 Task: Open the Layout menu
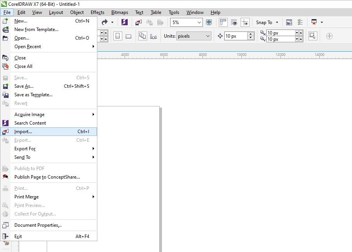pos(56,12)
